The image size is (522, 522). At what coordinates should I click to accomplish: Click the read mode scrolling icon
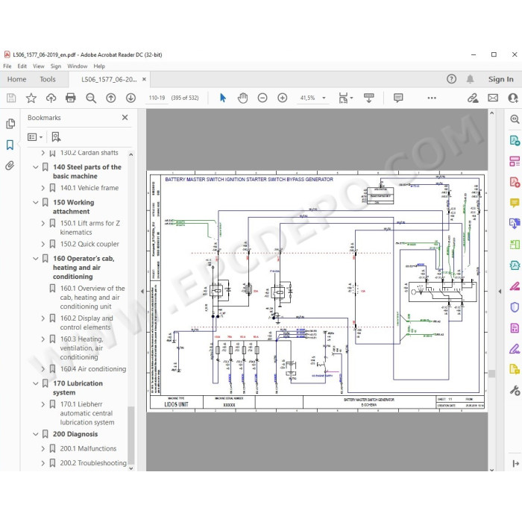coord(368,98)
